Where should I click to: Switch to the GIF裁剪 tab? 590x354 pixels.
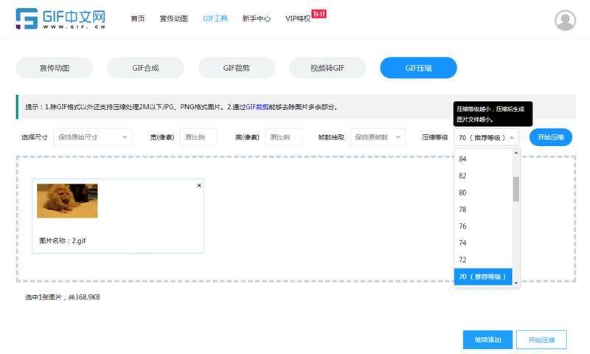point(237,68)
